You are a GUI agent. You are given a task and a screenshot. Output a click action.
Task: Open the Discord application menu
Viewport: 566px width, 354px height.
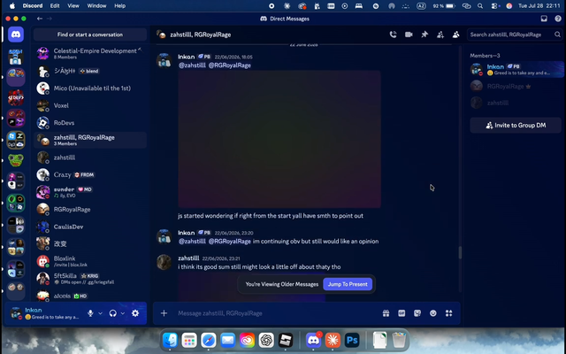pos(33,6)
